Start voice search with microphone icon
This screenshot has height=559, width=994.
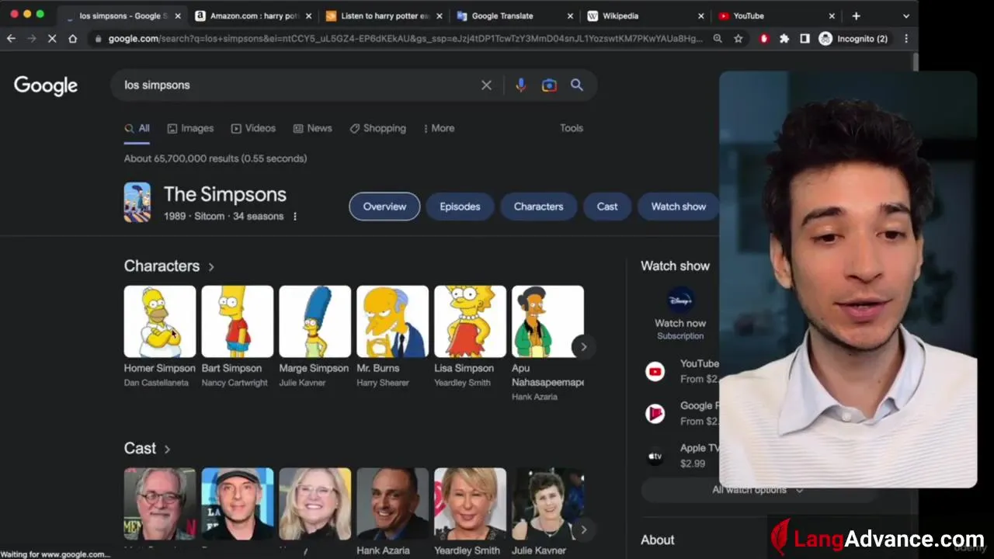[521, 85]
